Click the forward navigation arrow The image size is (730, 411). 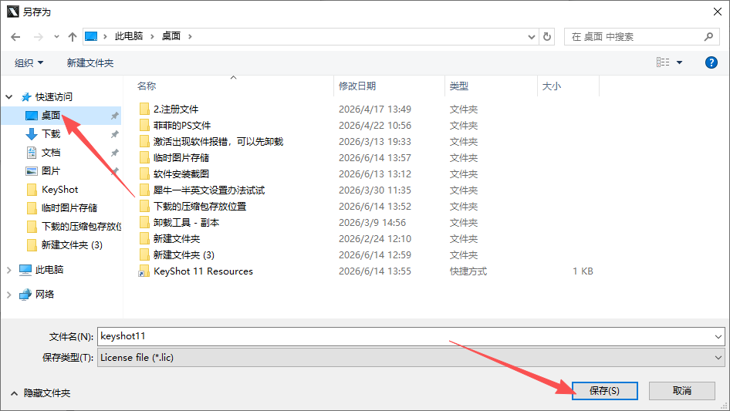pos(39,37)
